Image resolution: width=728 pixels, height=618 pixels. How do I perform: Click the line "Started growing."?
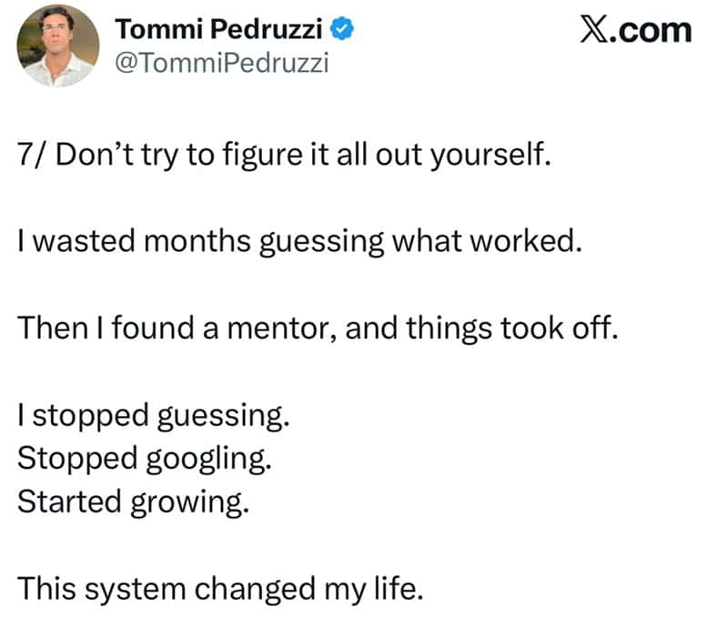point(133,502)
